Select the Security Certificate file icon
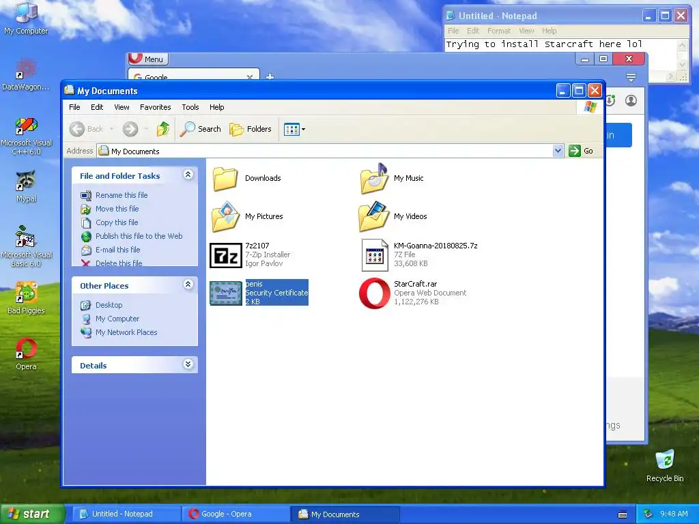The width and height of the screenshot is (699, 524). 225,293
